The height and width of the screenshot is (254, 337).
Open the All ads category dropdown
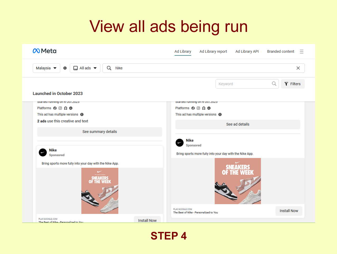[x=85, y=68]
